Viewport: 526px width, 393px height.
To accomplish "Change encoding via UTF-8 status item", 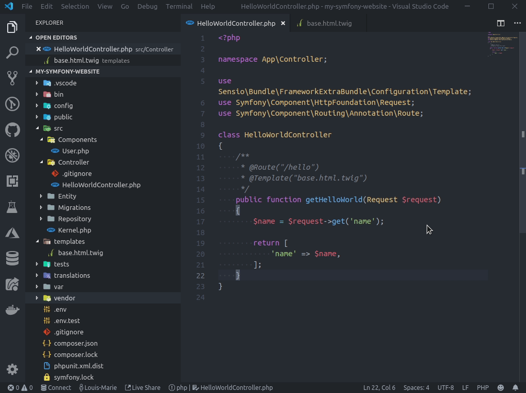I will 446,388.
